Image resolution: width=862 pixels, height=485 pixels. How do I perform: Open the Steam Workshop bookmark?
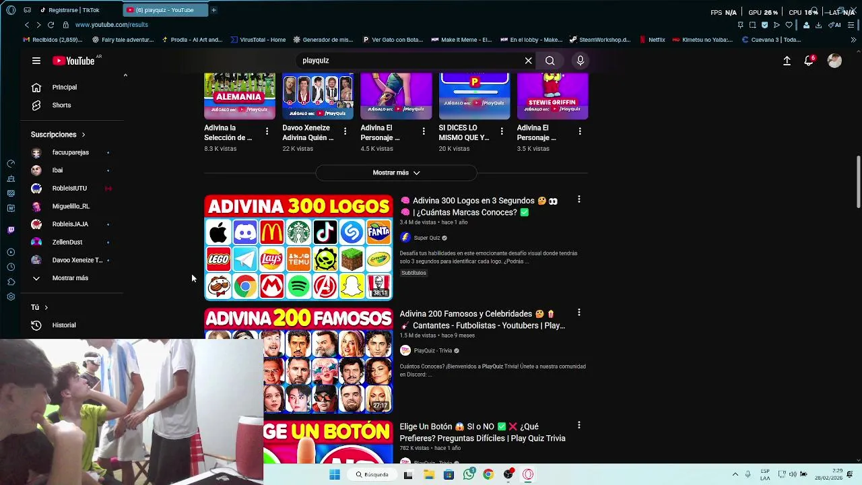[600, 40]
